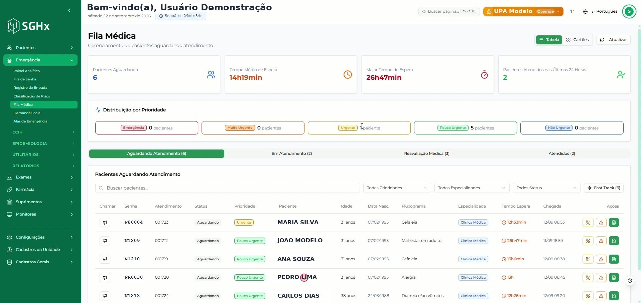Image resolution: width=641 pixels, height=303 pixels.
Task: Call patient Pedro Lima with megaphone icon
Action: pyautogui.click(x=105, y=278)
